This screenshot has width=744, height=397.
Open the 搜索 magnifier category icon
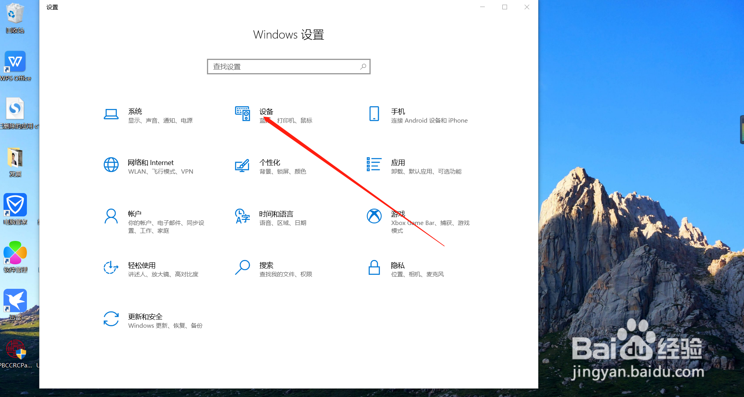click(242, 267)
